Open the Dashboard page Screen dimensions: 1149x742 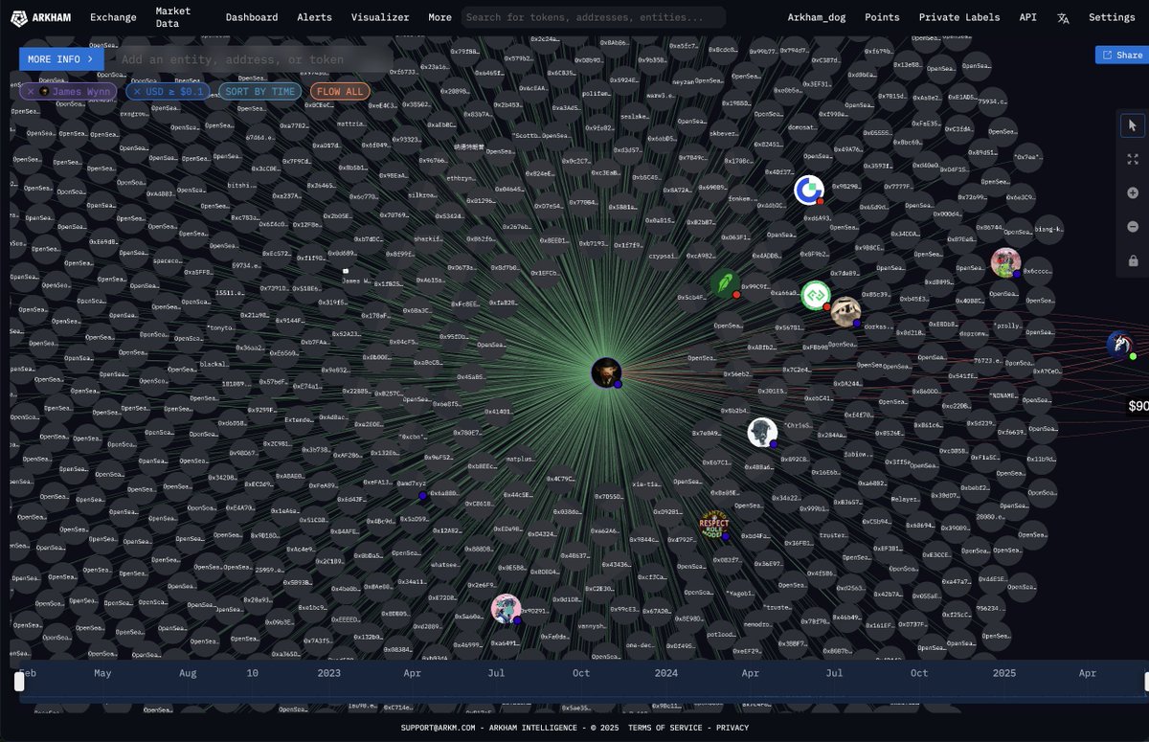coord(252,17)
